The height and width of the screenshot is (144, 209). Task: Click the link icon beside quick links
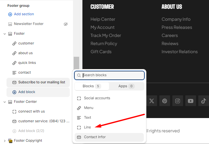(14, 63)
